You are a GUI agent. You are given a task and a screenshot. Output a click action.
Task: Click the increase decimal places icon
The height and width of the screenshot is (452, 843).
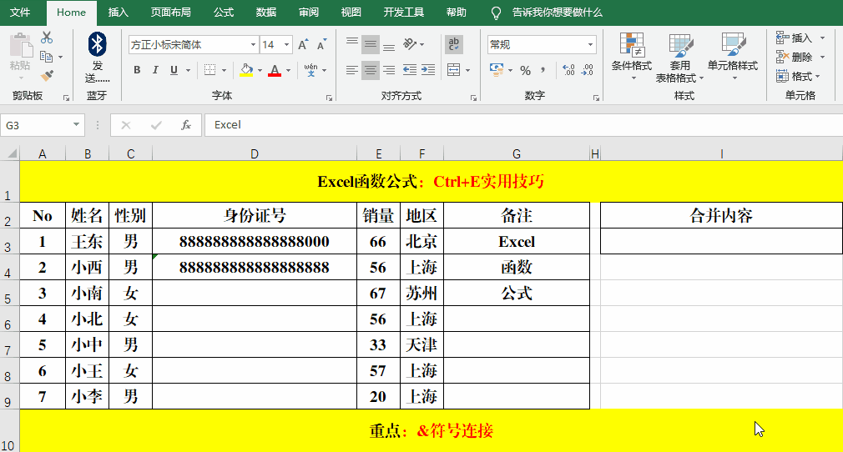coord(568,70)
